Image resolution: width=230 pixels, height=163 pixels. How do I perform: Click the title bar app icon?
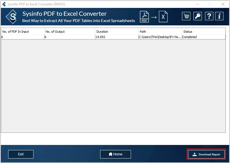click(x=4, y=4)
